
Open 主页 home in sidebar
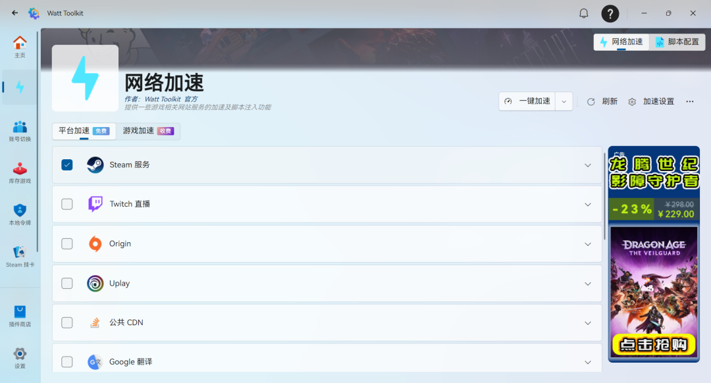point(20,47)
